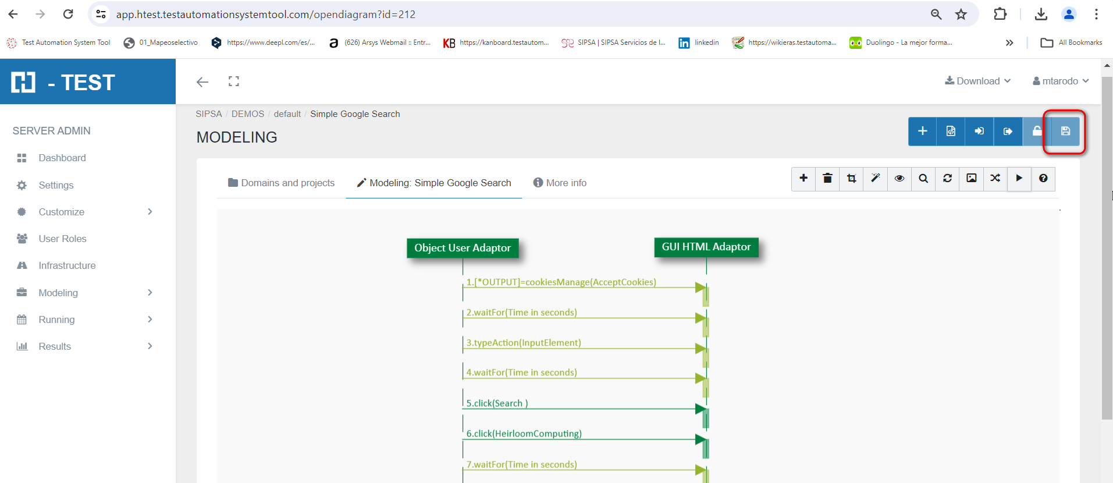Click the trash delete icon in diagram toolbar
Screen dimensions: 1113x483
pos(827,179)
